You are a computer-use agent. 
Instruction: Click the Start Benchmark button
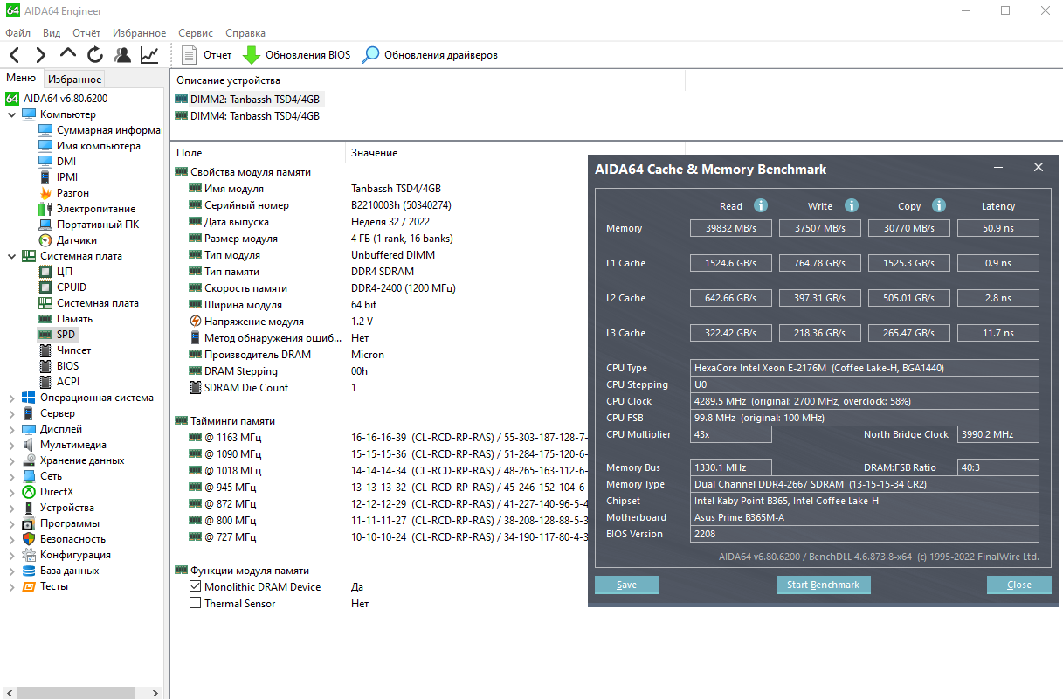[823, 585]
